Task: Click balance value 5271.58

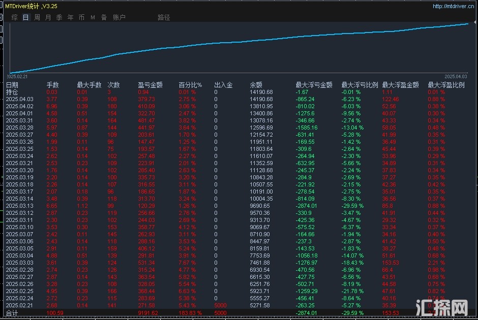Action: (260, 305)
